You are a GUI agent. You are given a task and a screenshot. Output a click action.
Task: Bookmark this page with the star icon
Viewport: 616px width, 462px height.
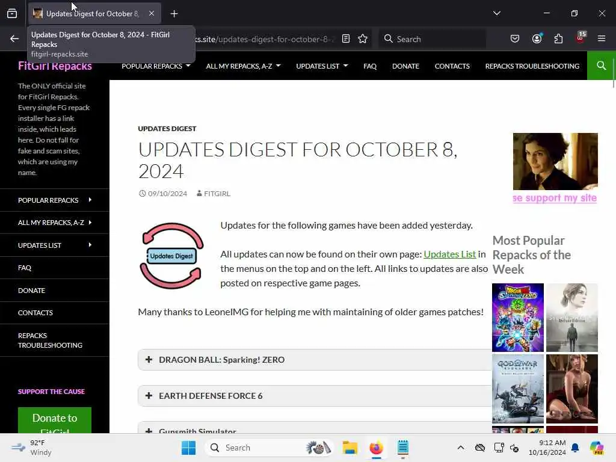coord(363,38)
